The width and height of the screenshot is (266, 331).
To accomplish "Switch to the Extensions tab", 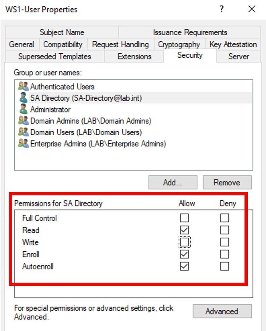I will (x=134, y=56).
